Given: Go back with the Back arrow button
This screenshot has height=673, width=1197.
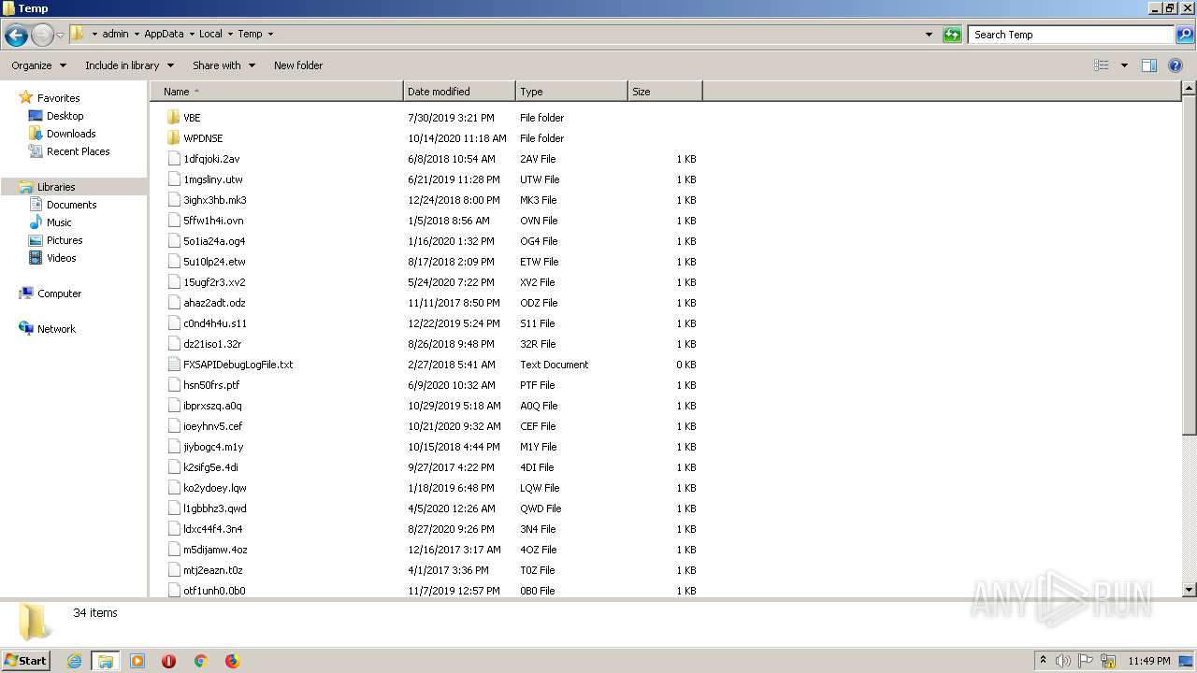Looking at the screenshot, I should 16,36.
